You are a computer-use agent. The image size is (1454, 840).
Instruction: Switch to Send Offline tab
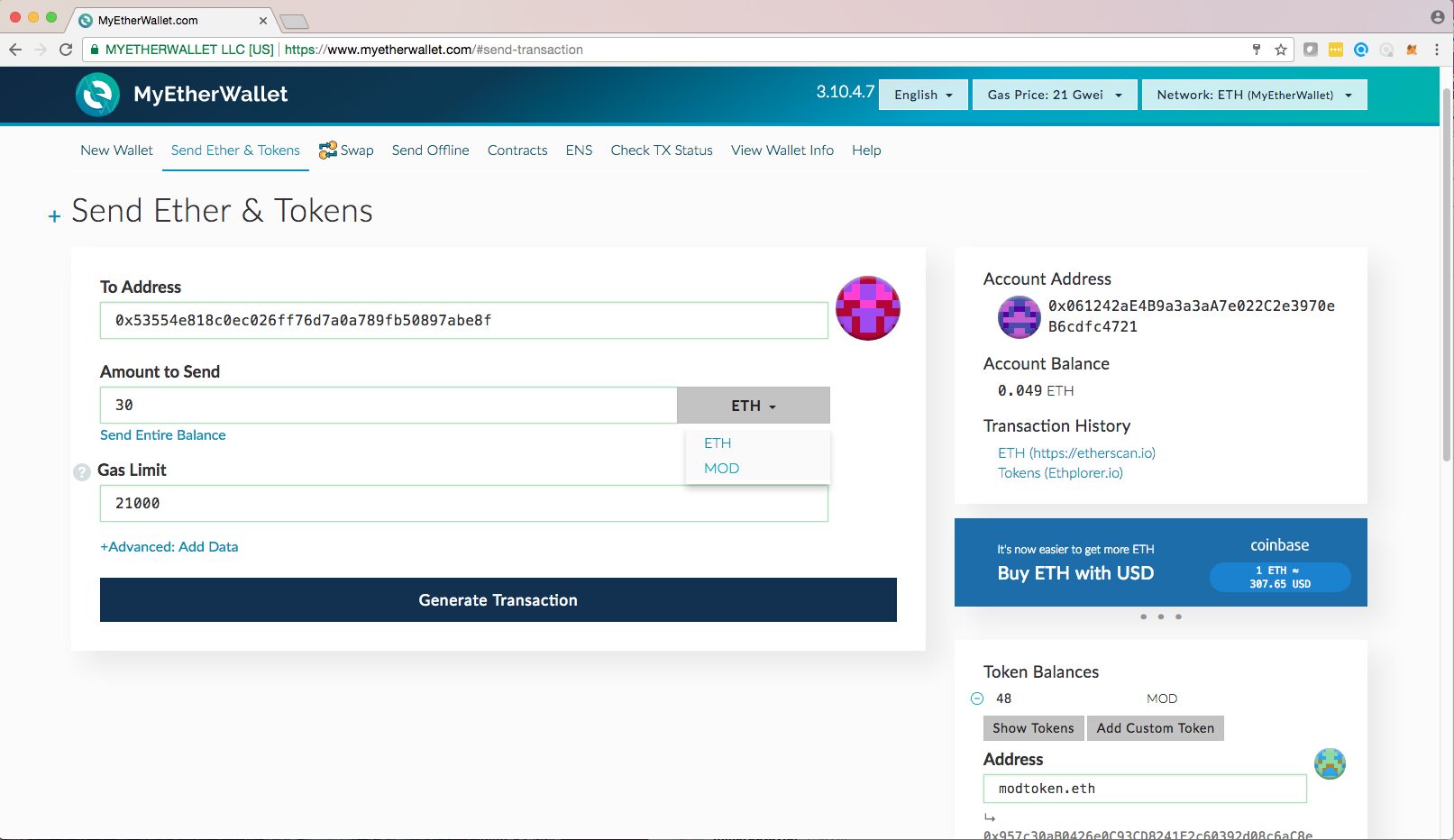pos(430,151)
